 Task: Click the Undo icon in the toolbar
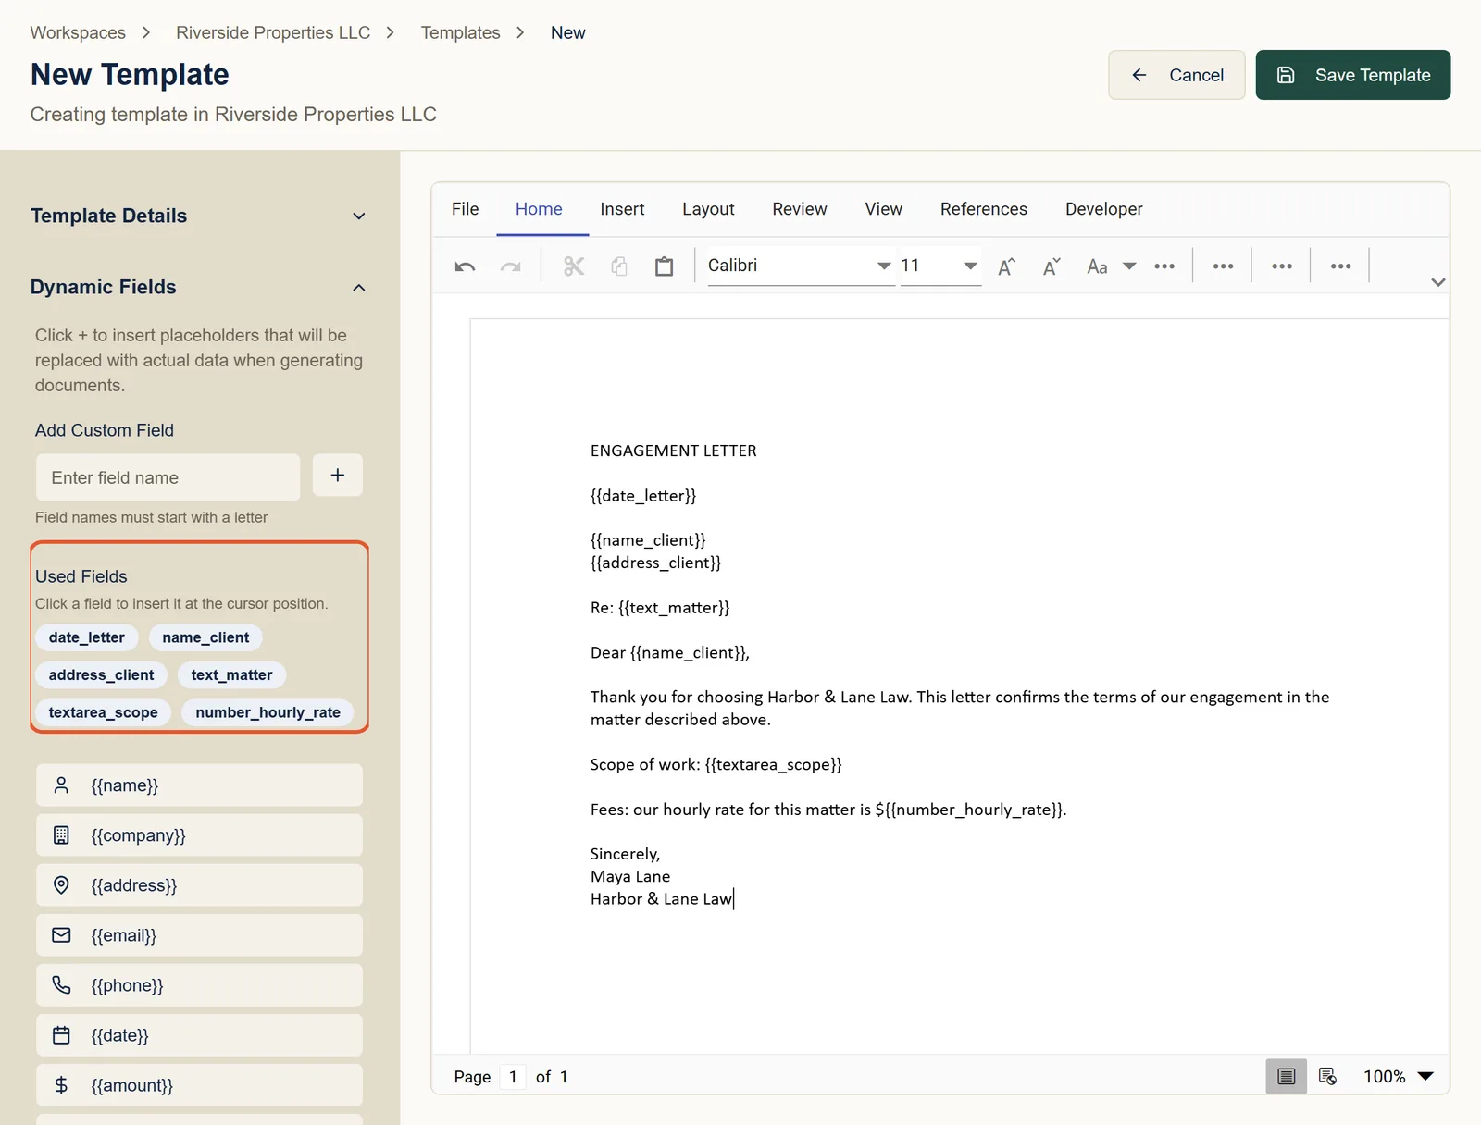(x=465, y=266)
